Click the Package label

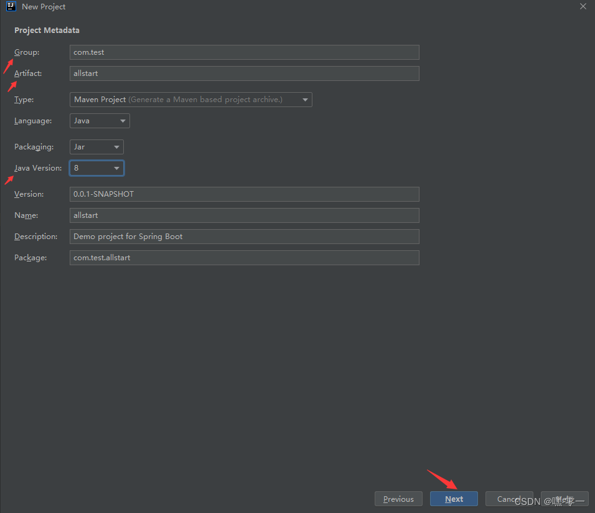tap(30, 258)
